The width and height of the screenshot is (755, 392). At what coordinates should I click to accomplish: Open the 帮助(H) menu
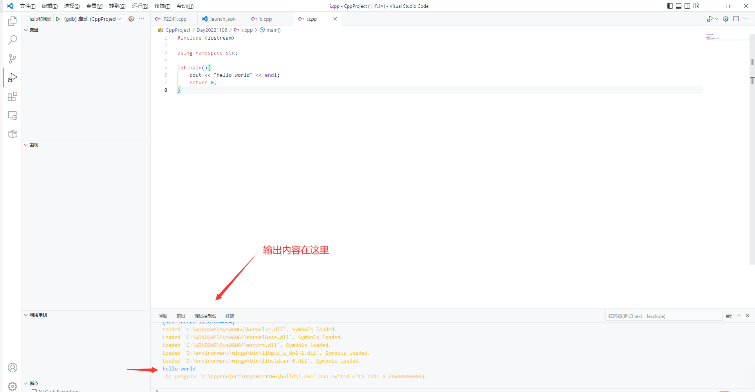pos(185,6)
